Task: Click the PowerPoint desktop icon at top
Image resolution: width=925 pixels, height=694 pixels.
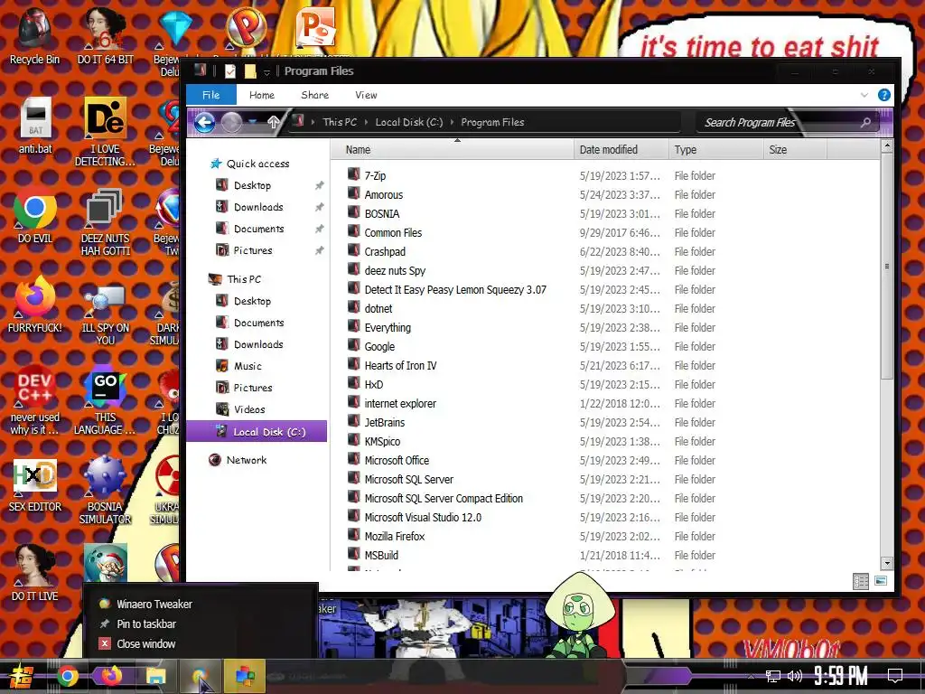Action: pyautogui.click(x=316, y=27)
